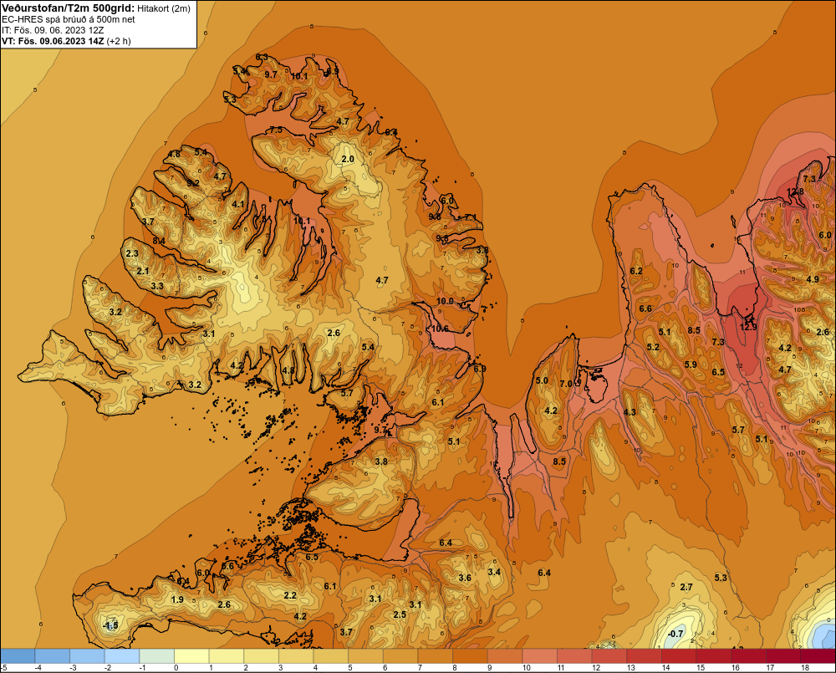836x673 pixels.
Task: Click the initial time 'IT: Fös. 09. 06. 2023 12Z'
Action: (51, 30)
